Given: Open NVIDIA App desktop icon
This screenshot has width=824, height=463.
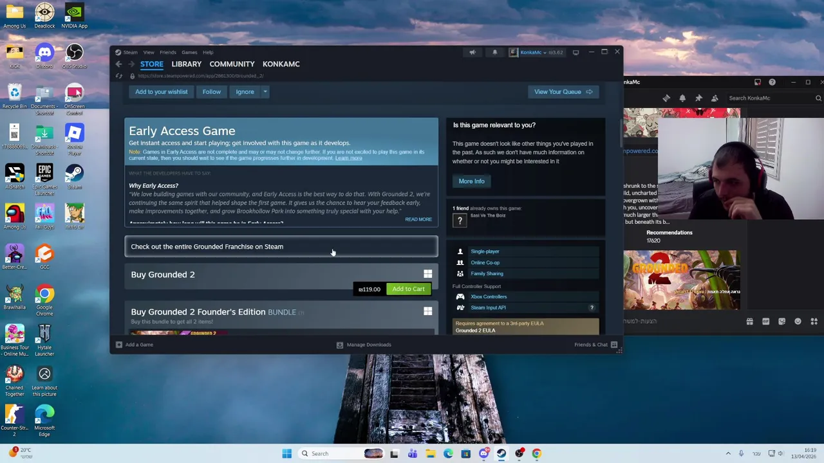Looking at the screenshot, I should tap(74, 16).
